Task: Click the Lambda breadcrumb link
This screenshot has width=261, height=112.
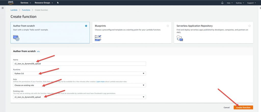Action: (x=14, y=10)
